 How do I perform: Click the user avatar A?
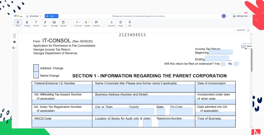tap(224, 16)
